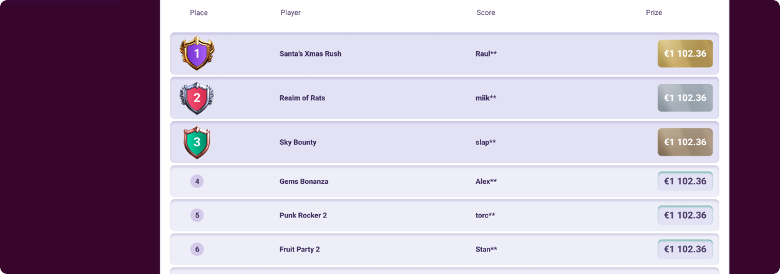This screenshot has height=274, width=780.
Task: Click the prize amount in Fruit Party 2 row
Action: [x=685, y=249]
